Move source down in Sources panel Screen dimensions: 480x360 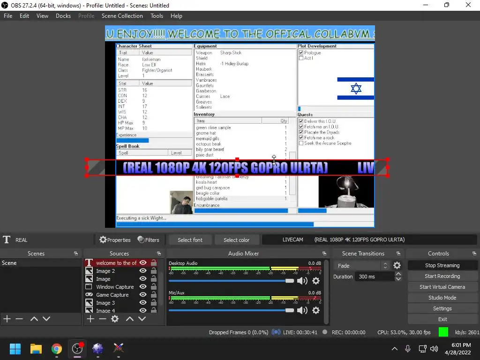[142, 319]
